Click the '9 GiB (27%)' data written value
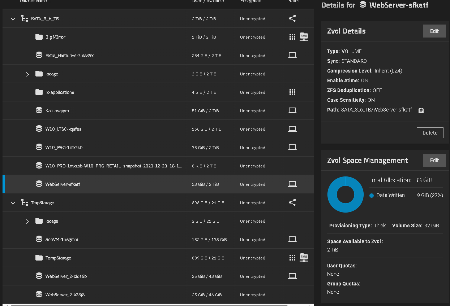This screenshot has width=450, height=306. pyautogui.click(x=430, y=195)
